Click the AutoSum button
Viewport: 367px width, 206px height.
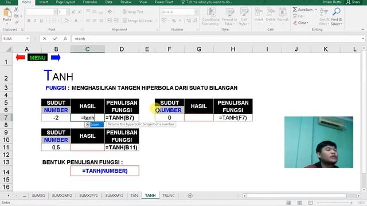[303, 10]
